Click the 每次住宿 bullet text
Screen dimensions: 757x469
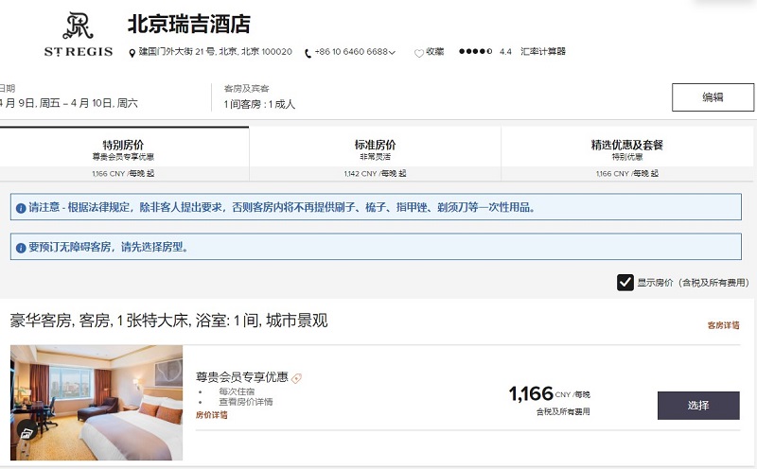tap(237, 391)
